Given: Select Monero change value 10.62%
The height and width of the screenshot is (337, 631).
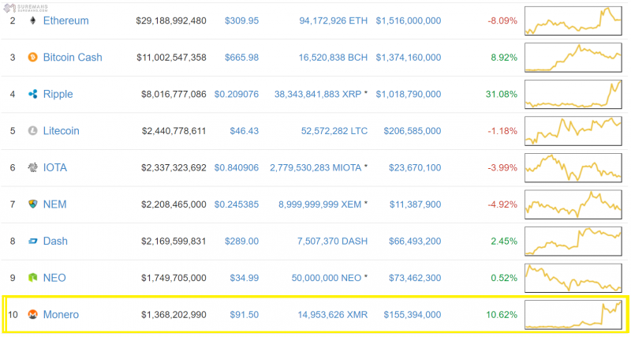Looking at the screenshot, I should [502, 314].
